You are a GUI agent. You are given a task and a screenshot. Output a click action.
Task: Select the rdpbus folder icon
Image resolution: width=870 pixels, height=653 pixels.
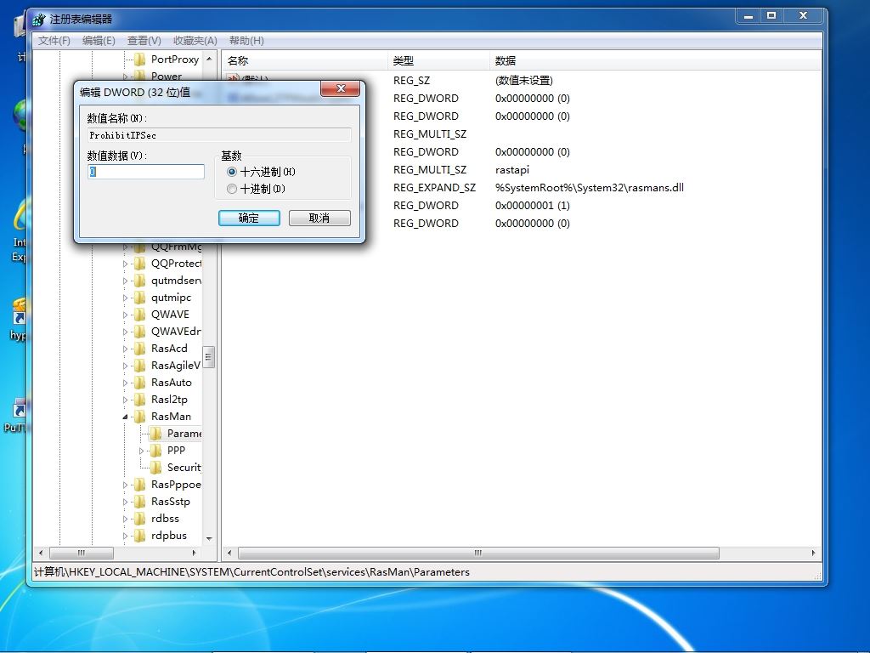point(140,536)
